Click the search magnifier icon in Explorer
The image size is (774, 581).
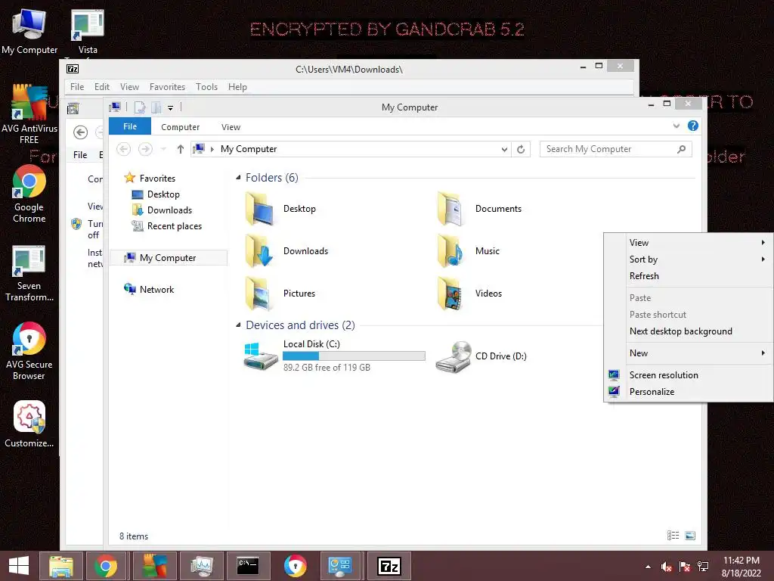click(x=682, y=149)
